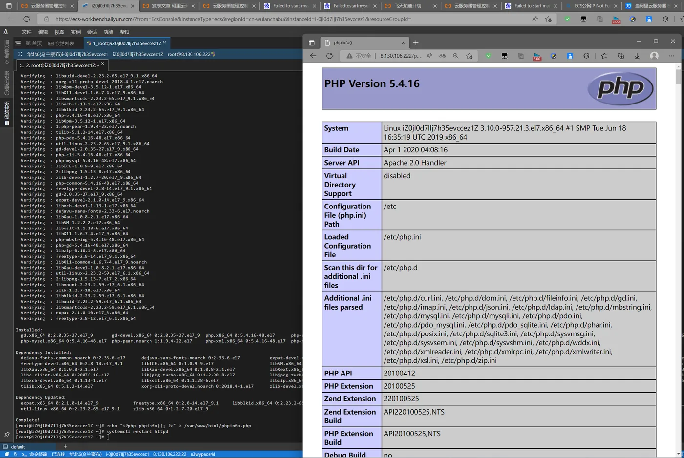Switch to the 发表文章-阿里云 browser tab
Viewport: 684px width, 458px height.
pos(169,6)
